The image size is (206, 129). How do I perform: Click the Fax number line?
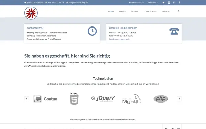[x=121, y=36]
